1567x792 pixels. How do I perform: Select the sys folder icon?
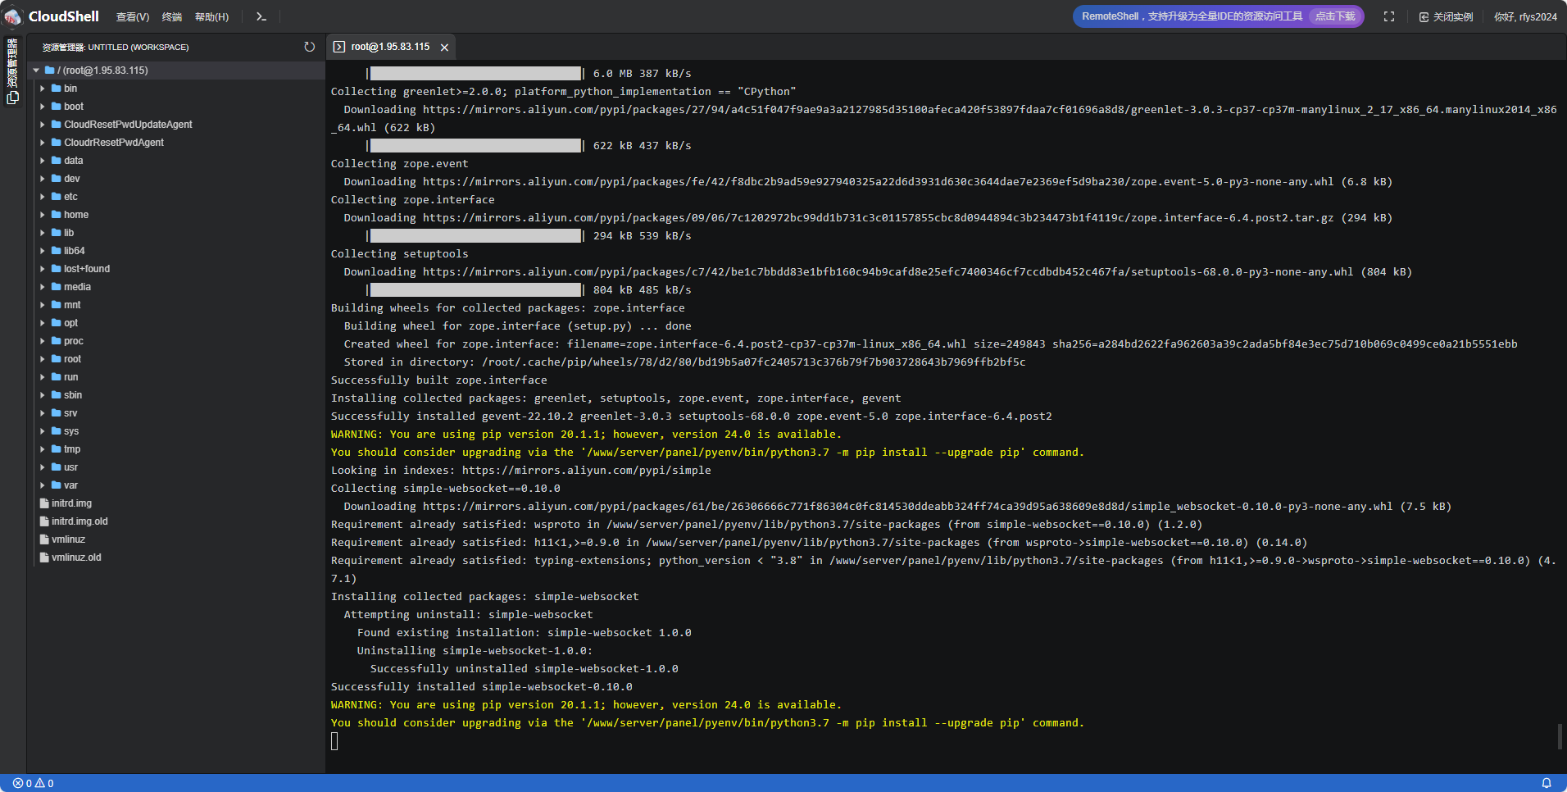(57, 431)
